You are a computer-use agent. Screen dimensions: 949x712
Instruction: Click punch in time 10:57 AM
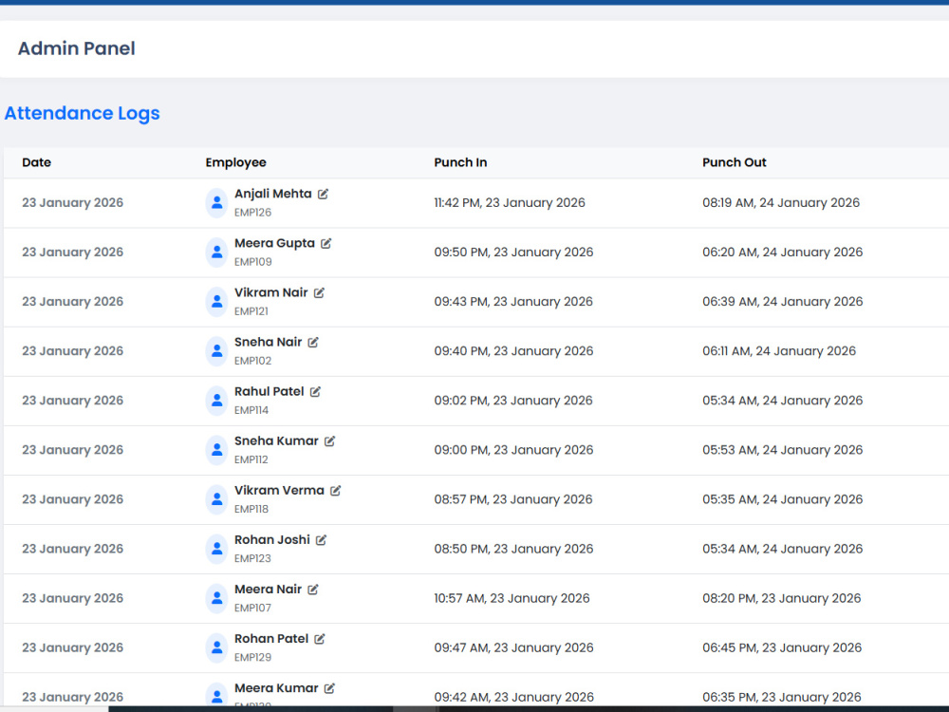[x=512, y=598]
